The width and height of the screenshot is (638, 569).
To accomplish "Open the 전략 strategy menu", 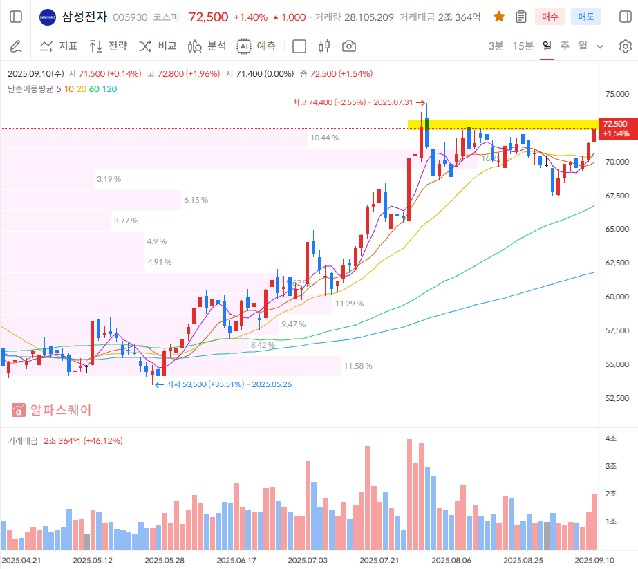I will pyautogui.click(x=109, y=46).
